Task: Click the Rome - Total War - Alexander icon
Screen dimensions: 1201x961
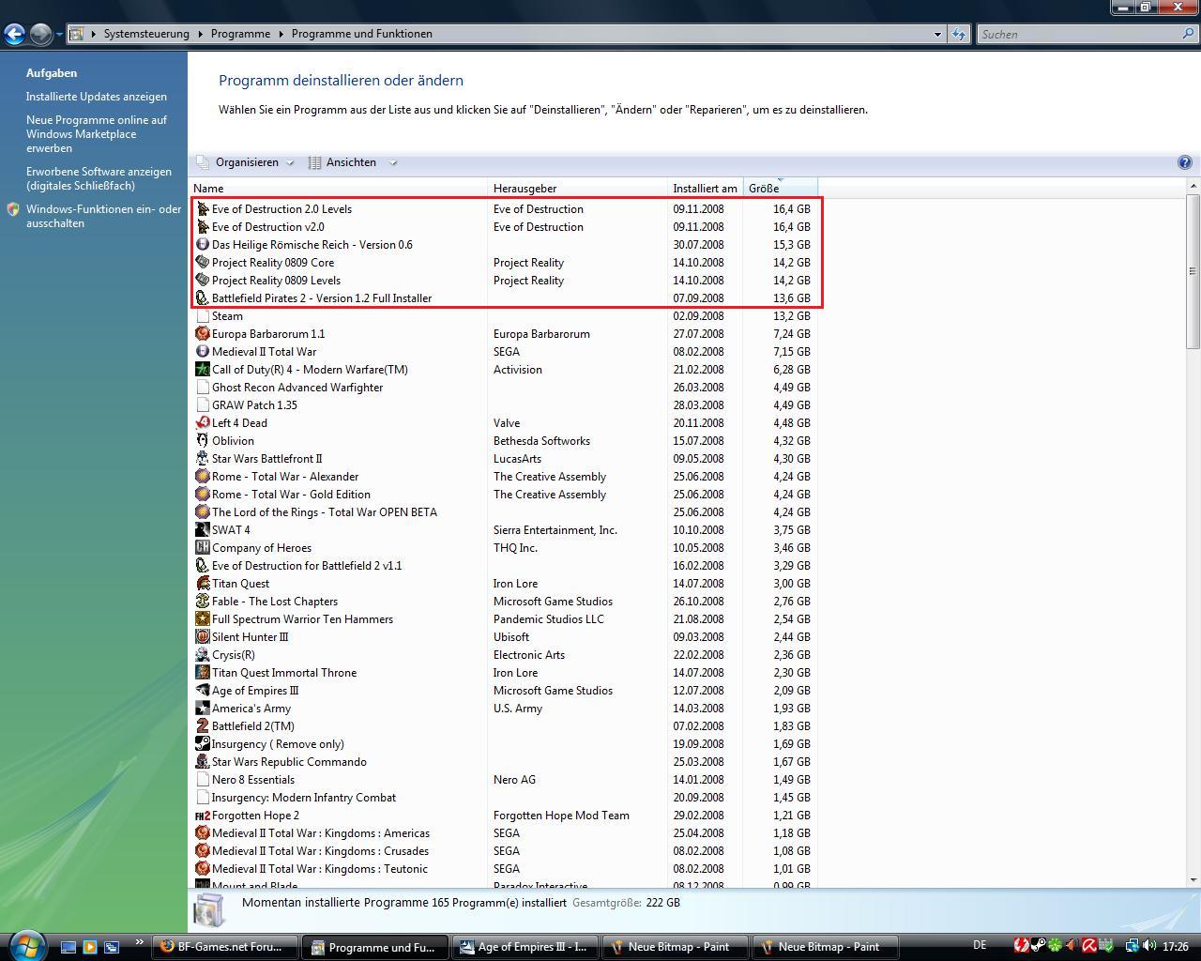Action: click(202, 477)
